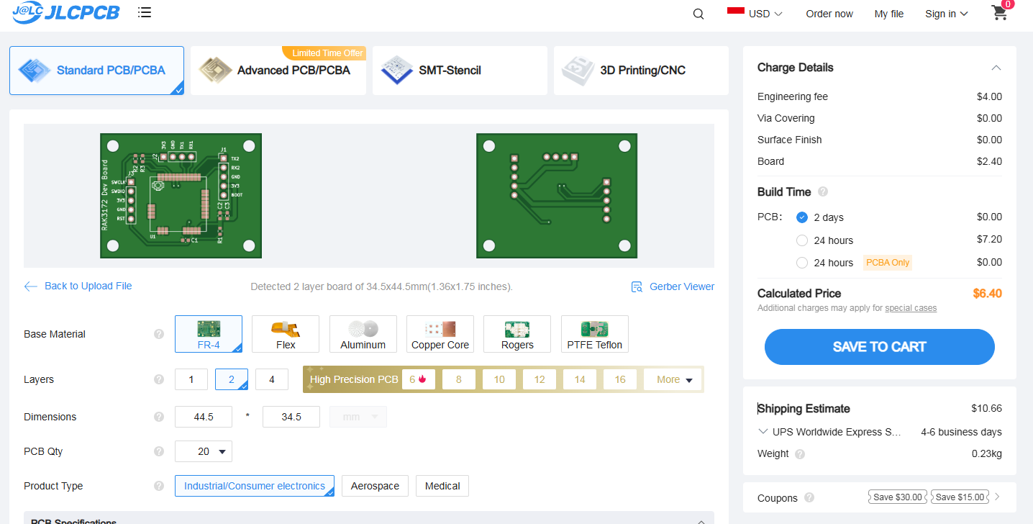Click the SAVE TO CART button

(x=879, y=347)
